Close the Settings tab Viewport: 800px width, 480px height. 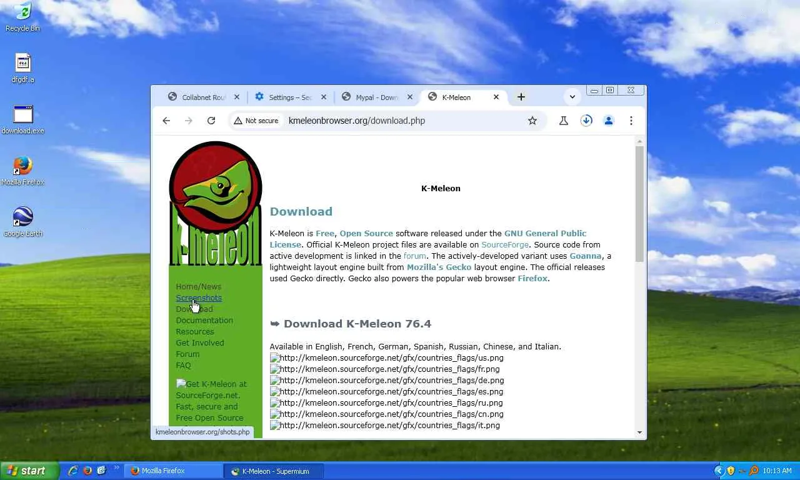324,97
